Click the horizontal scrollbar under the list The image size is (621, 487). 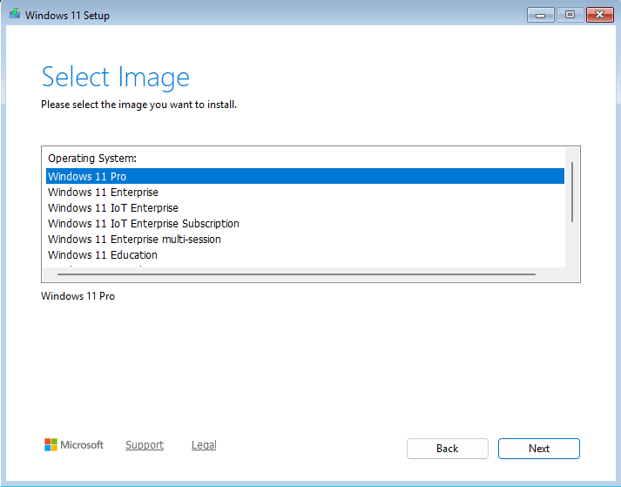292,274
